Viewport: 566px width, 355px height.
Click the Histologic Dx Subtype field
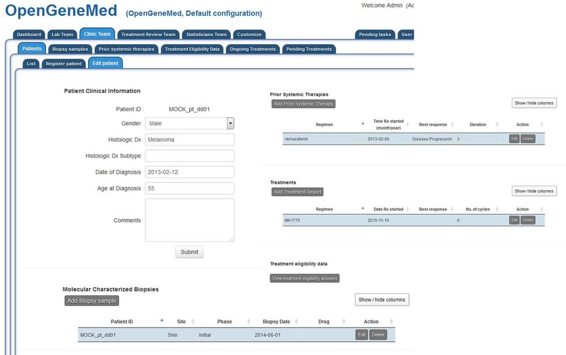(189, 156)
